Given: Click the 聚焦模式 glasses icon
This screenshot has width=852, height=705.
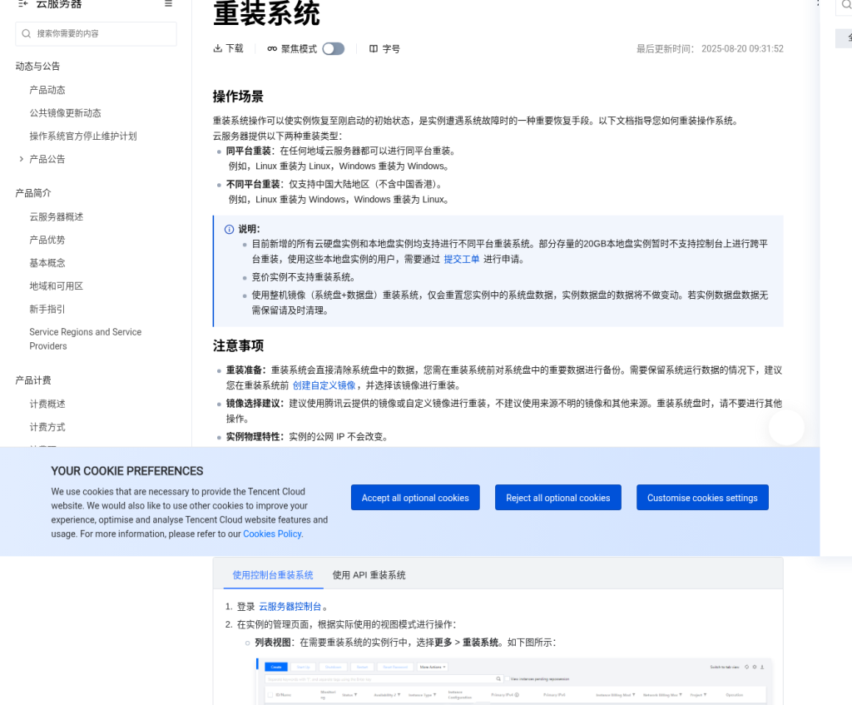Looking at the screenshot, I should coord(272,49).
